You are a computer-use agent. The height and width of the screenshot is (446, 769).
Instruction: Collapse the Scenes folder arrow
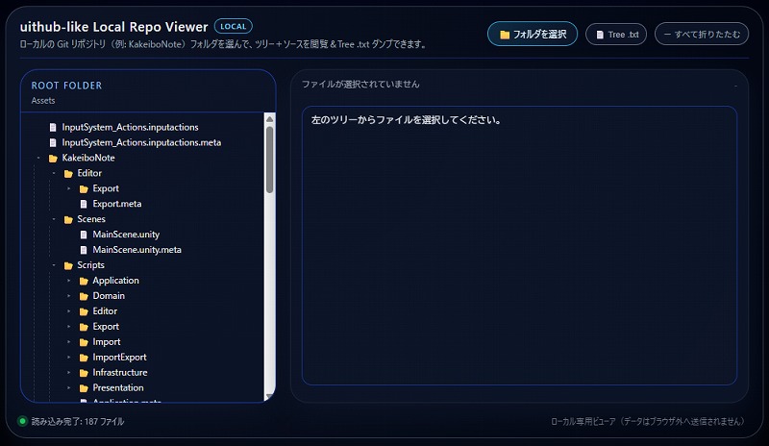click(54, 219)
